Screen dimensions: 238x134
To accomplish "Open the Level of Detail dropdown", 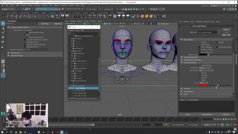I will point(206,70).
